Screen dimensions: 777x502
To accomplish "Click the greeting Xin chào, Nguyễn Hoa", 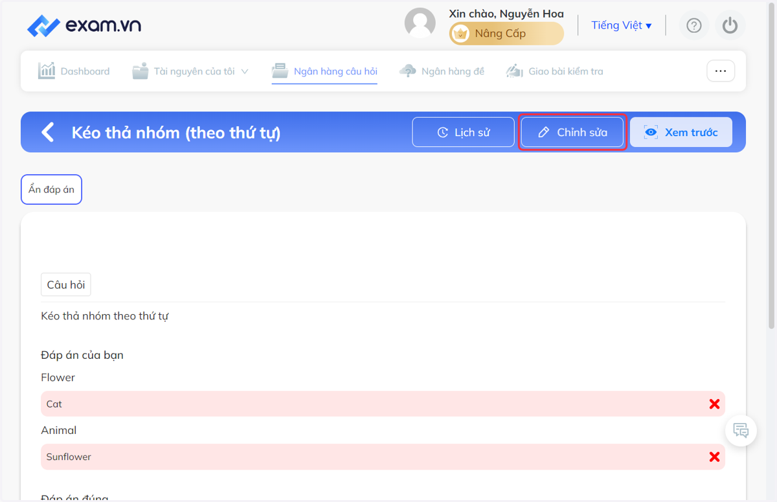I will click(x=506, y=14).
